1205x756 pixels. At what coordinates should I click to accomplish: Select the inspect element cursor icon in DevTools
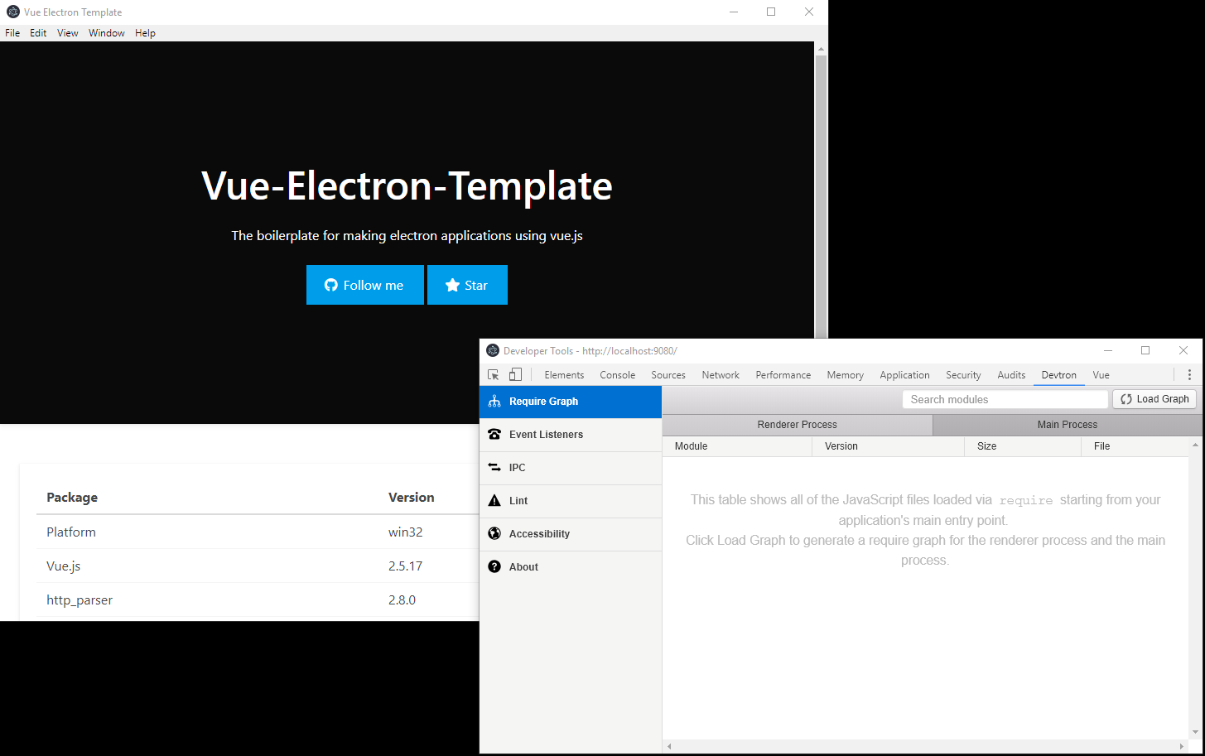pyautogui.click(x=494, y=375)
